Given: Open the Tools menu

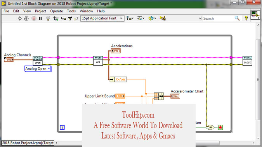Looking at the screenshot, I should click(x=71, y=11).
